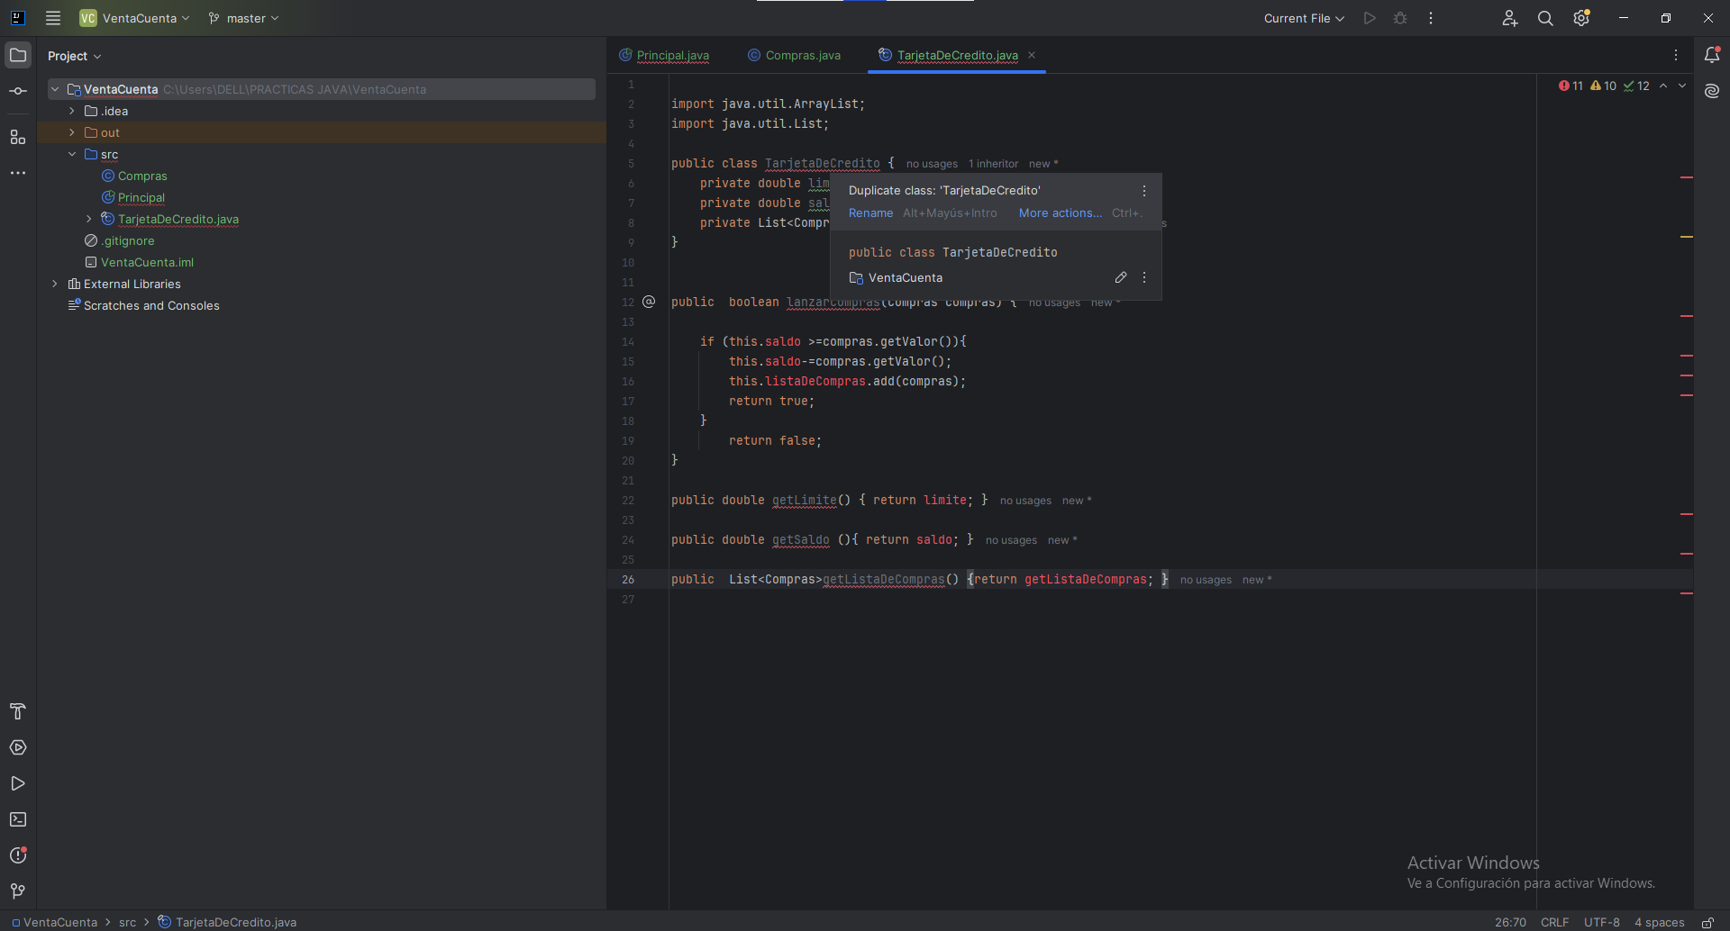1730x931 pixels.
Task: Open Search Everywhere magnifier
Action: (x=1545, y=18)
